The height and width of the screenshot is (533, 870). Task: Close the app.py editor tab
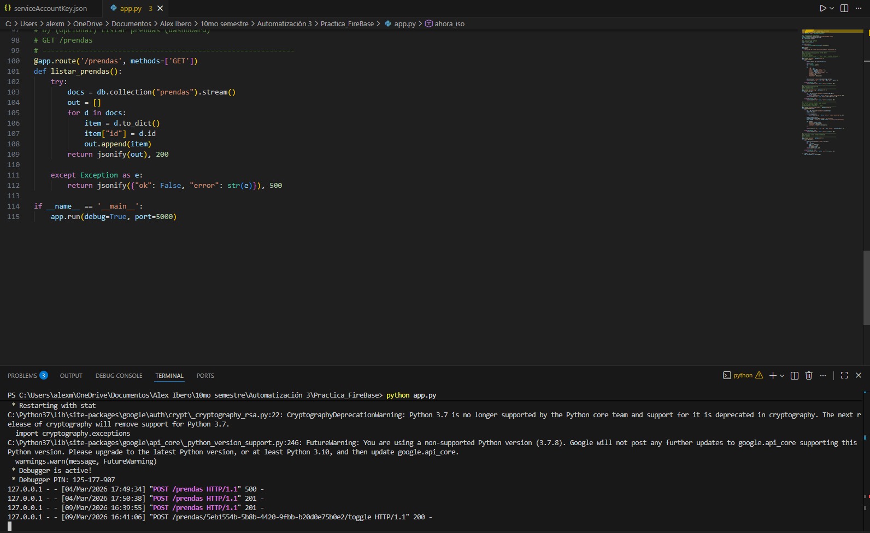[160, 8]
